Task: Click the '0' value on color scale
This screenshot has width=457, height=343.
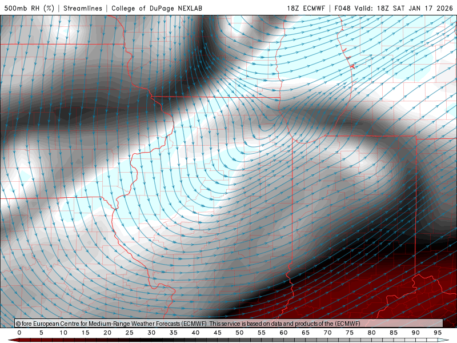Action: (x=19, y=333)
